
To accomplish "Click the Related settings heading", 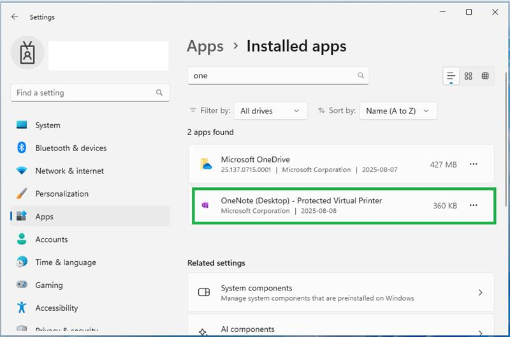I will (x=216, y=263).
